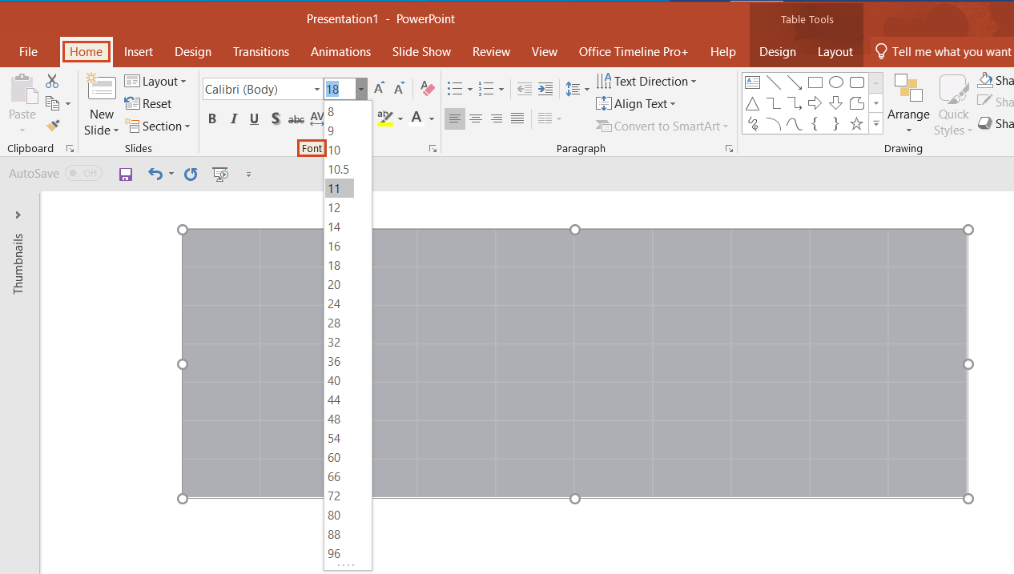Screen dimensions: 1014x574
Task: Select the Cut tool in Clipboard group
Action: point(51,81)
